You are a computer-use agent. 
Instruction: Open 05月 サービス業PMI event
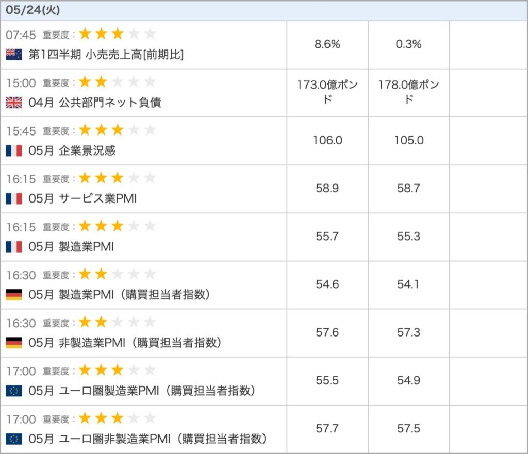[83, 199]
